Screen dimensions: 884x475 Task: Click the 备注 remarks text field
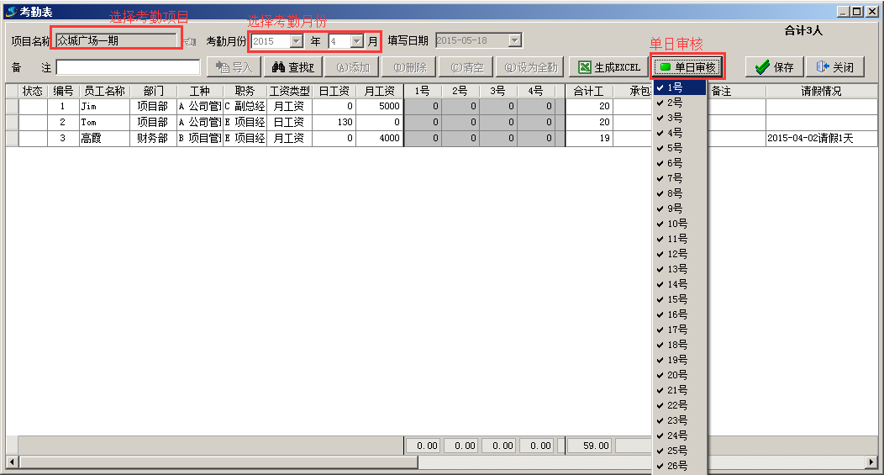[x=128, y=67]
